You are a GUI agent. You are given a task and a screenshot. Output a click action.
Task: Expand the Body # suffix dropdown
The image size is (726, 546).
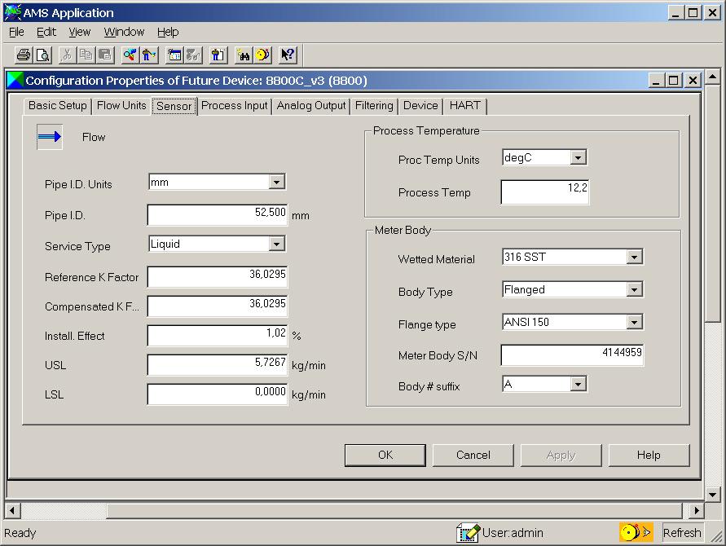pyautogui.click(x=578, y=384)
